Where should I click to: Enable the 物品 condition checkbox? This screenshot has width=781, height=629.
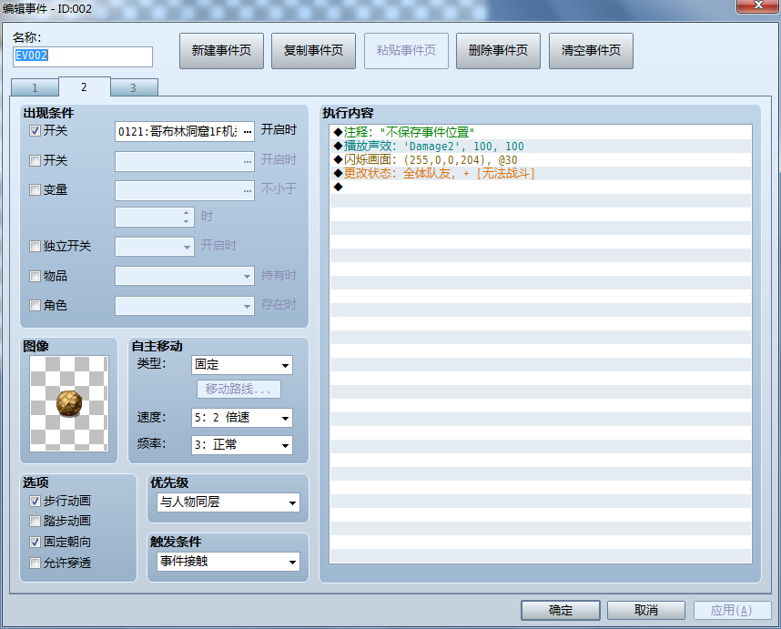point(35,277)
